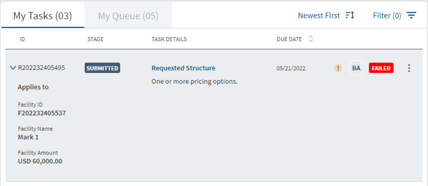Click the Stage column header
Screen dimensions: 428x186
click(x=95, y=39)
